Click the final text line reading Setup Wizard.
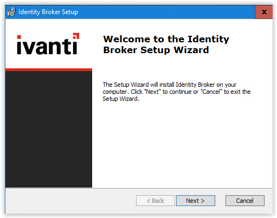The width and height of the screenshot is (277, 218). pos(121,99)
